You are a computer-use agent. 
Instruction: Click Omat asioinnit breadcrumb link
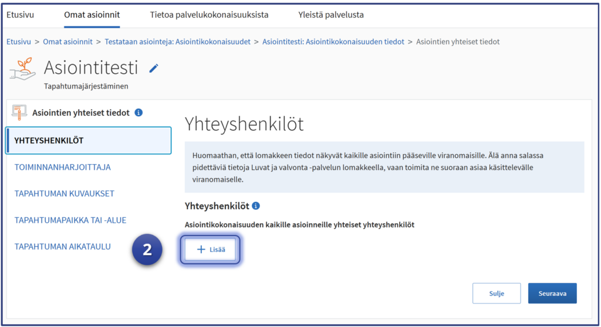(67, 42)
